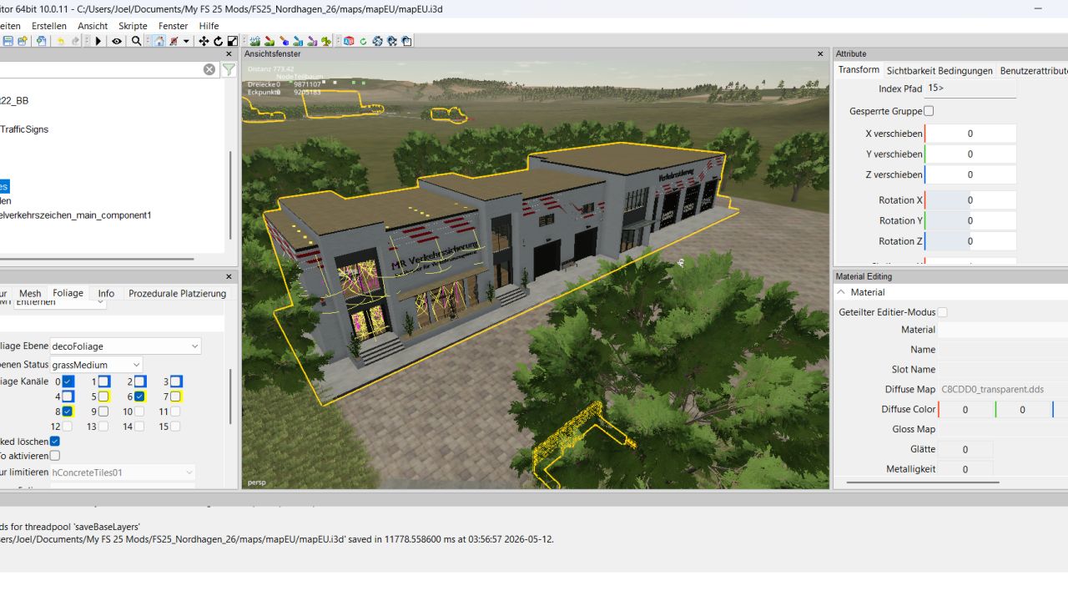1068x601 pixels.
Task: Collapse the Material section
Action: (x=842, y=292)
